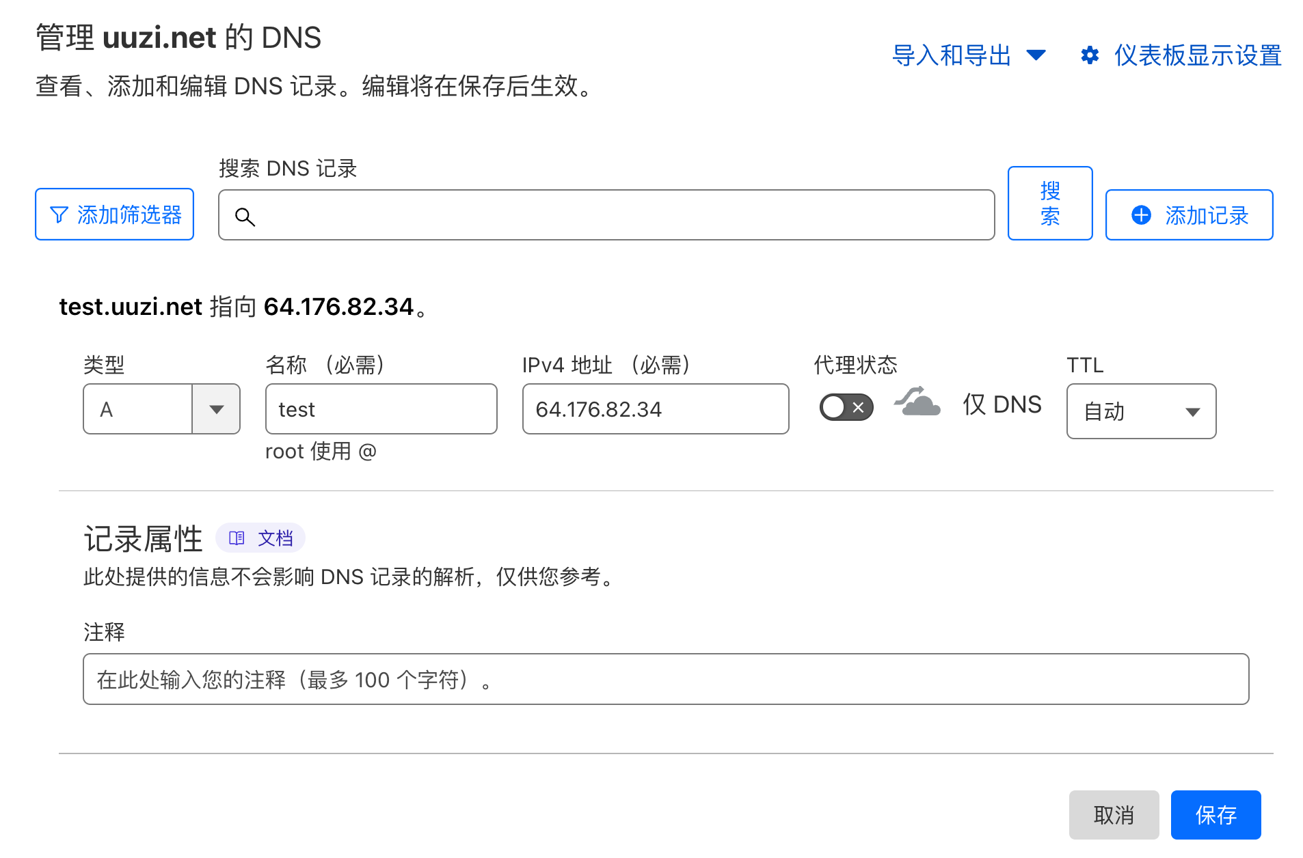This screenshot has width=1303, height=858.
Task: Click the type value A field
Action: tap(137, 409)
